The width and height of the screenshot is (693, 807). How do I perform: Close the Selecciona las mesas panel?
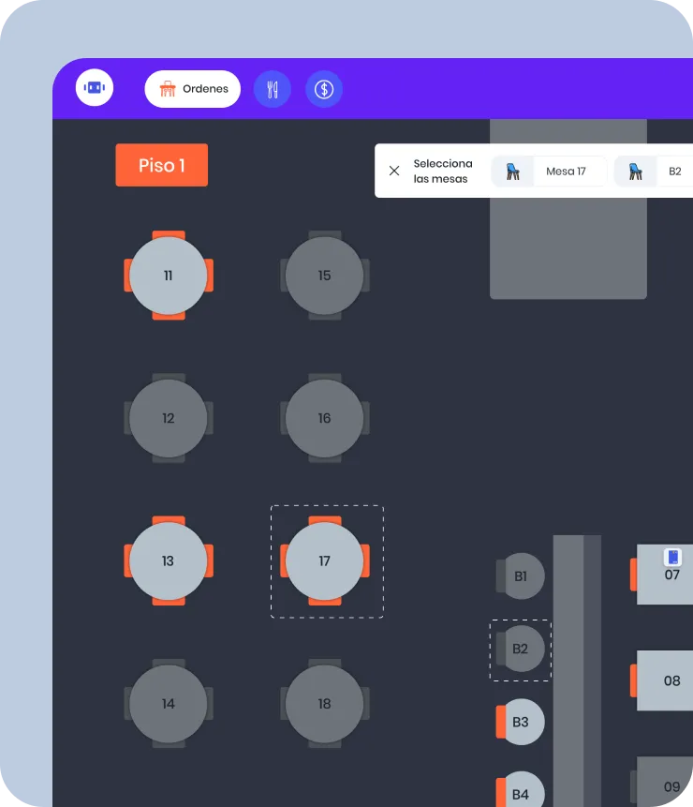pyautogui.click(x=394, y=171)
